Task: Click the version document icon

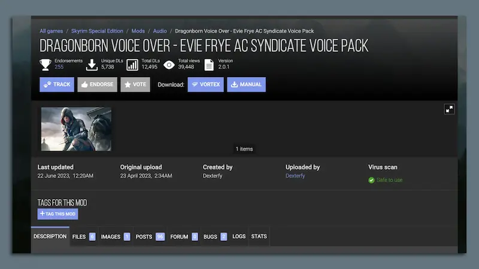Action: click(209, 64)
